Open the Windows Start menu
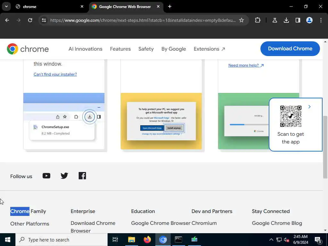The image size is (328, 246). (x=8, y=240)
